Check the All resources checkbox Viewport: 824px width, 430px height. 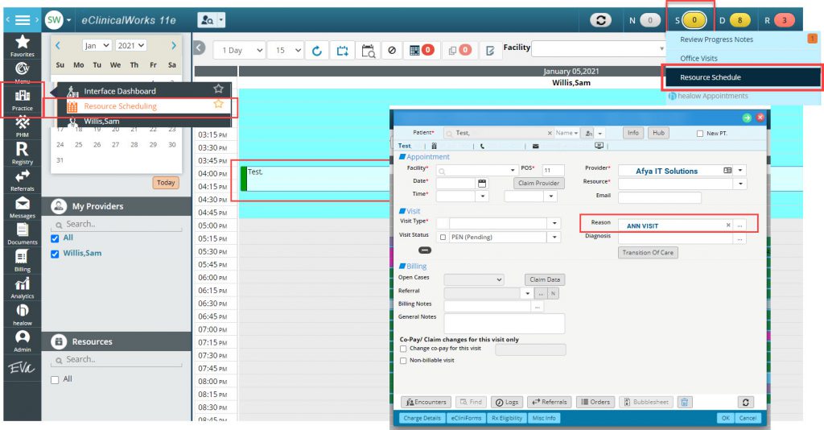55,380
